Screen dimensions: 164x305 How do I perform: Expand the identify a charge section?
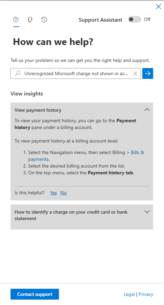click(x=147, y=212)
